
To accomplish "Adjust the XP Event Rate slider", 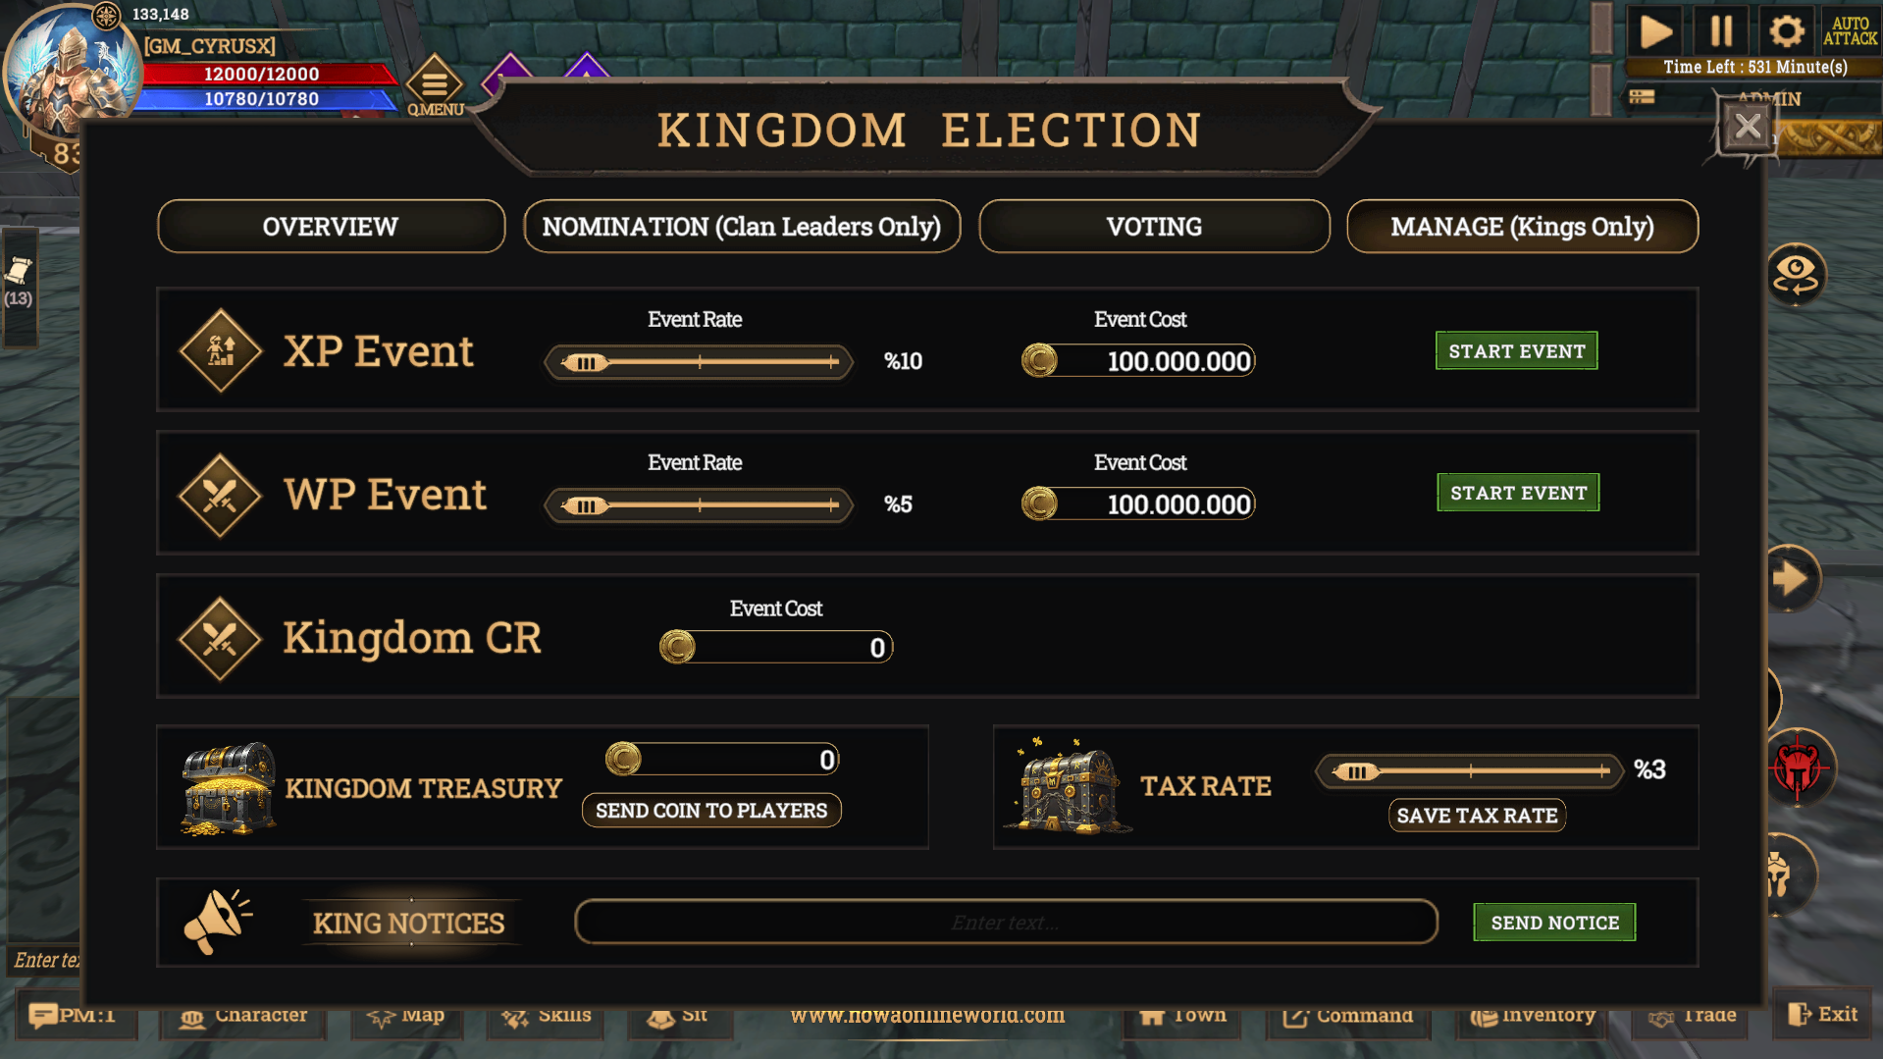I will pyautogui.click(x=699, y=362).
